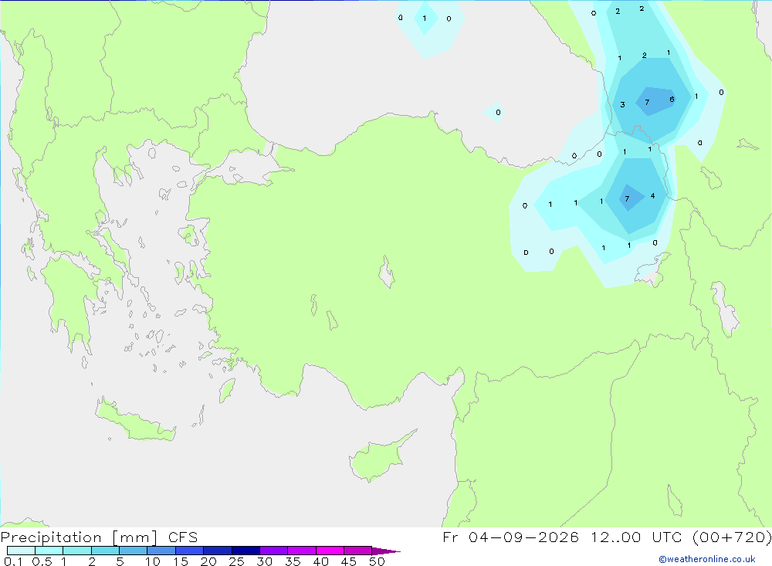Click the 20–25 mm legend swatch

coord(217,551)
